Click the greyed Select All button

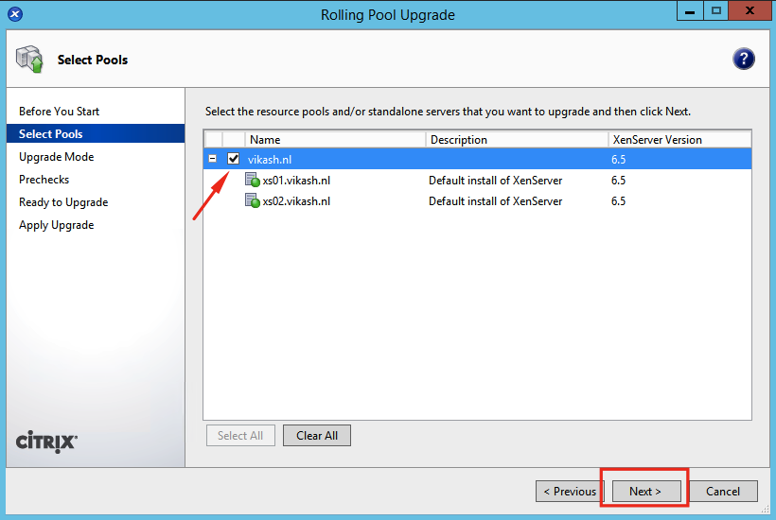click(x=240, y=436)
